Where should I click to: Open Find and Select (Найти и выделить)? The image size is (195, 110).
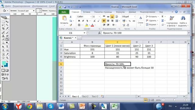pos(183,21)
